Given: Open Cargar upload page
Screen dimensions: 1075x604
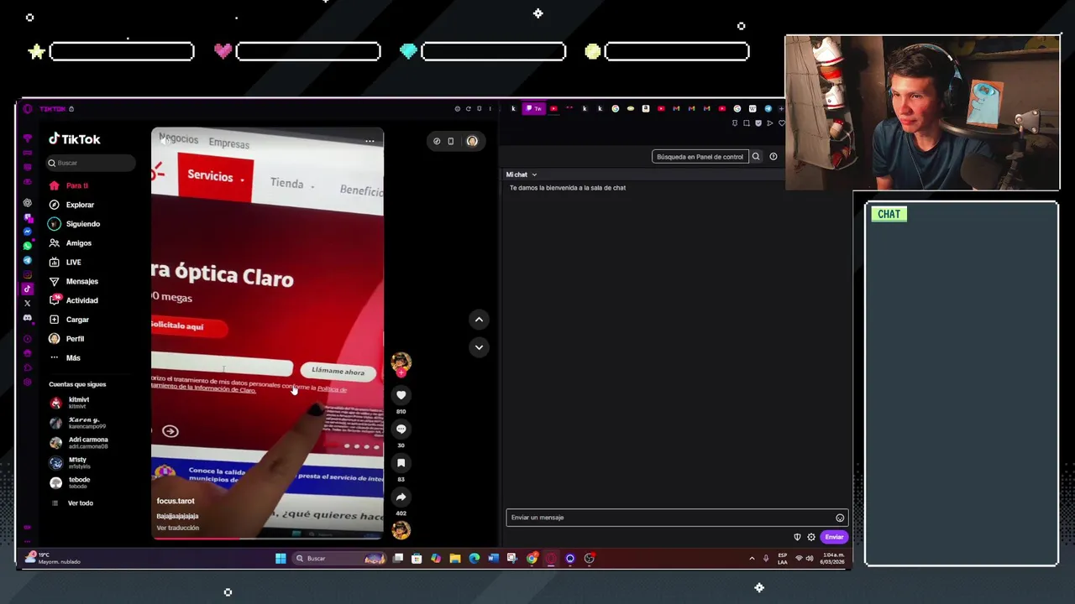Looking at the screenshot, I should pos(77,320).
